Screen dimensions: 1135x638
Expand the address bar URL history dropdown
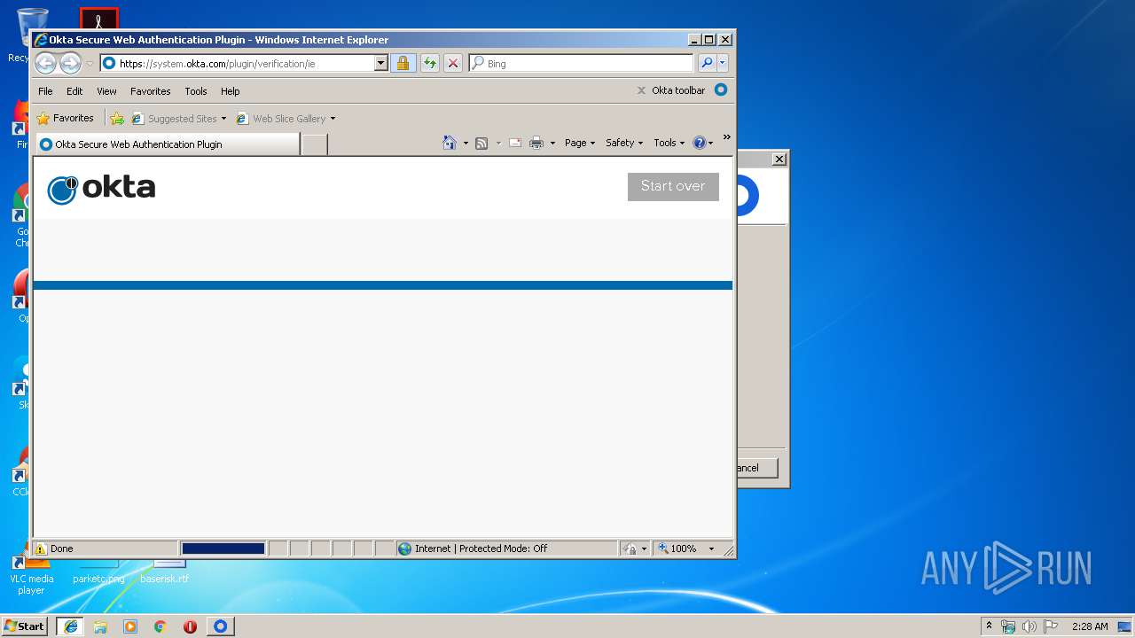click(381, 64)
